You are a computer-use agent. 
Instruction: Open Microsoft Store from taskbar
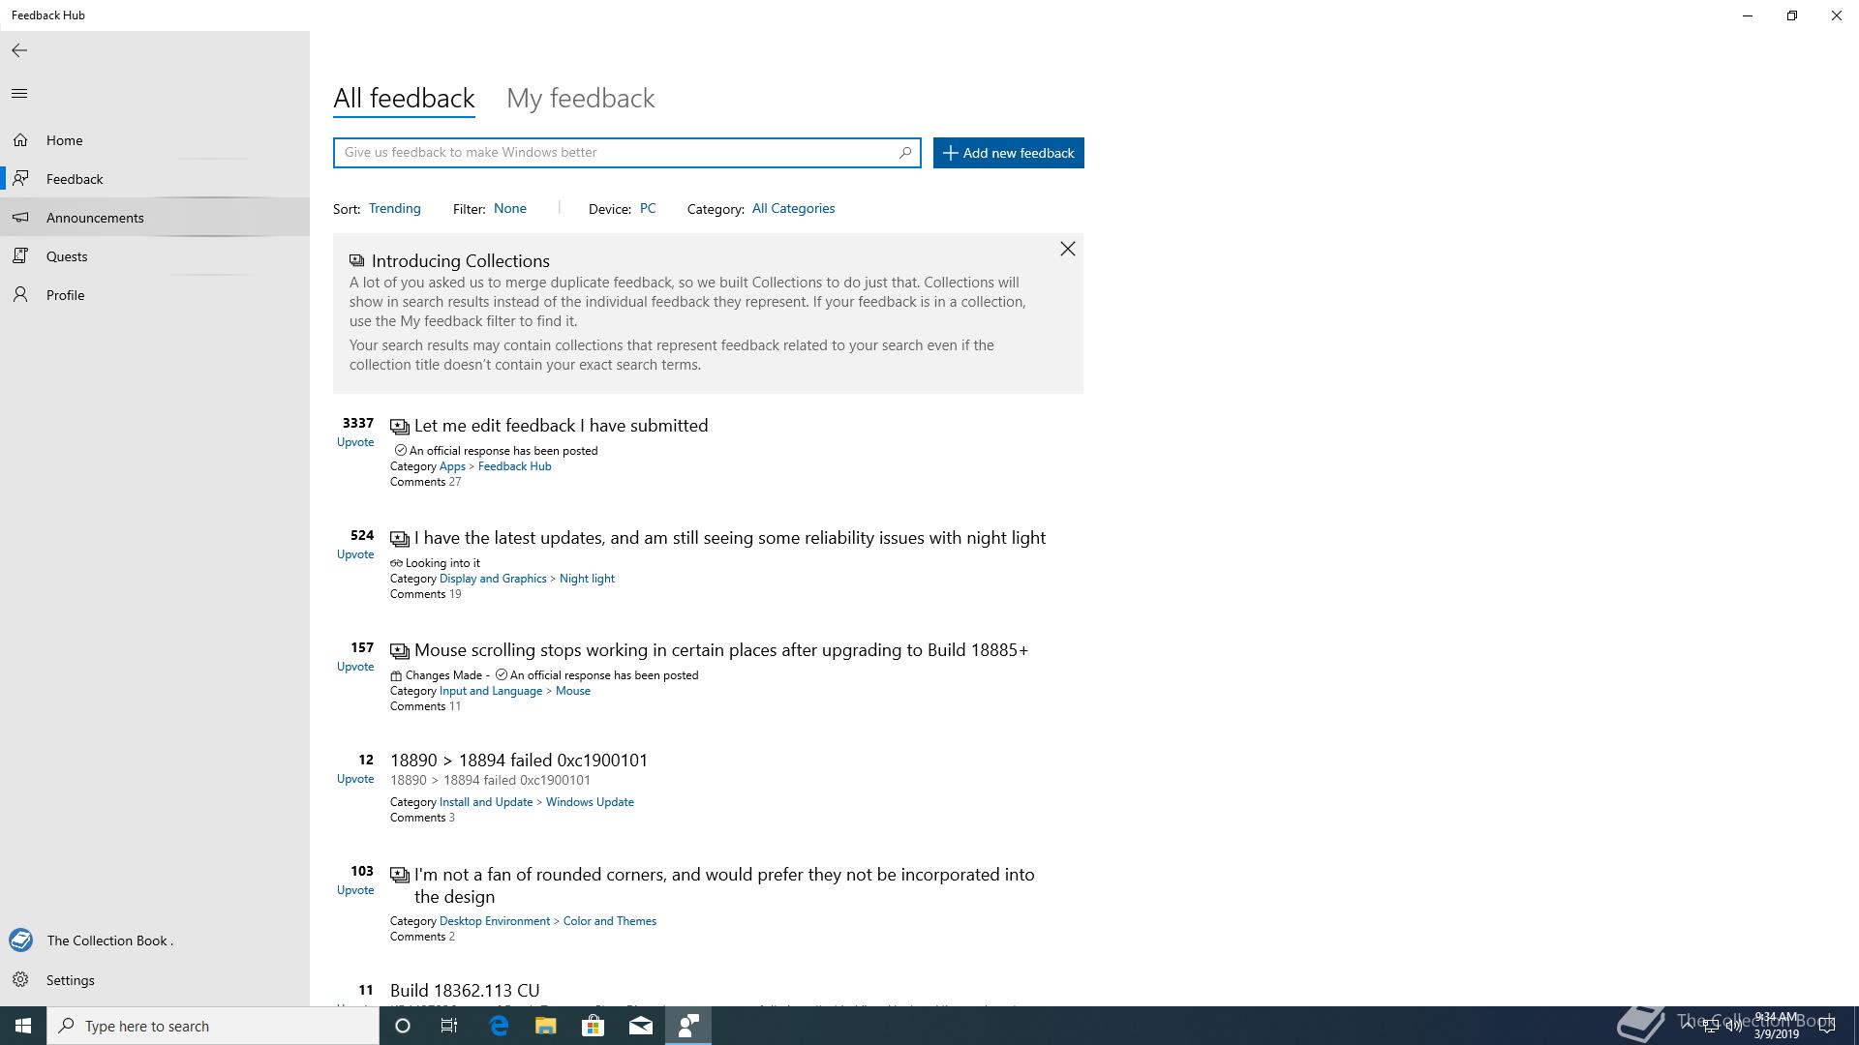tap(594, 1026)
